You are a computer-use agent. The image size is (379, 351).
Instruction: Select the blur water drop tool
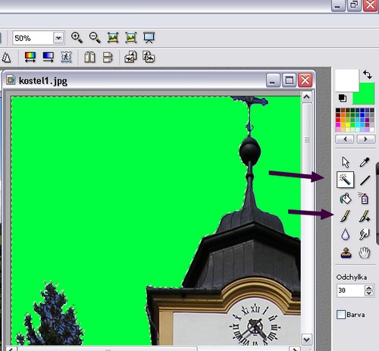[345, 234]
